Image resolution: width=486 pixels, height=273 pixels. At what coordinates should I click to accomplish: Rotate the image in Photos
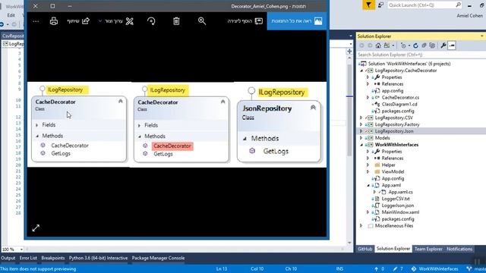[x=151, y=21]
